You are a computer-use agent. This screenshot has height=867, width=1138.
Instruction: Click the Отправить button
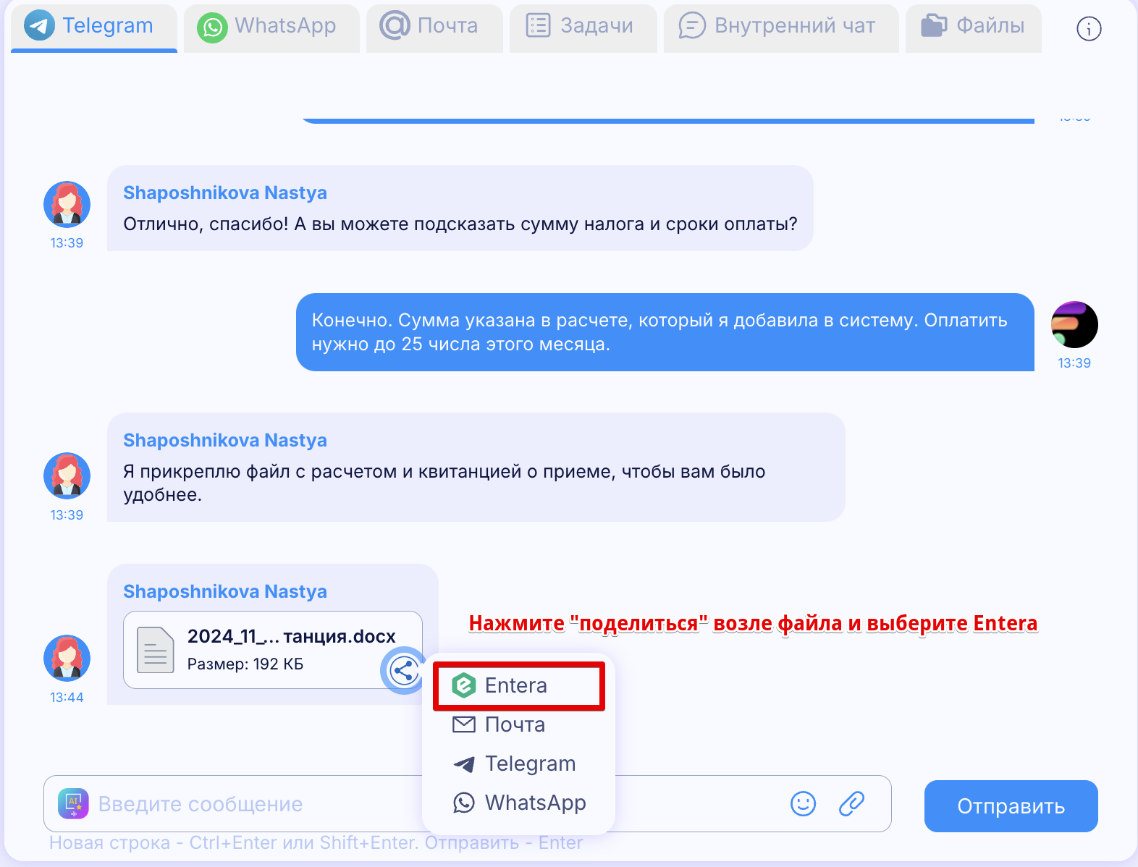tap(1011, 806)
